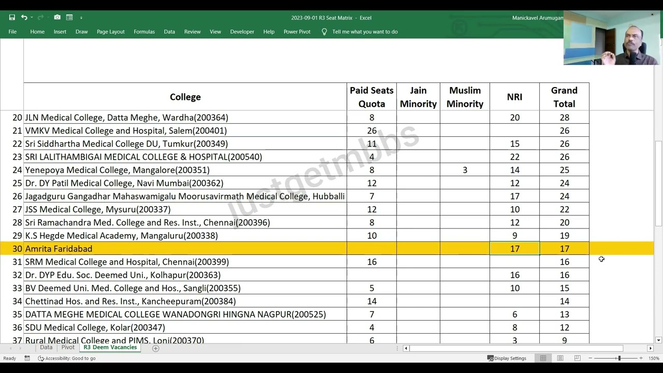Viewport: 663px width, 373px height.
Task: Select the R3 Deem Vacancies sheet tab
Action: click(x=110, y=348)
